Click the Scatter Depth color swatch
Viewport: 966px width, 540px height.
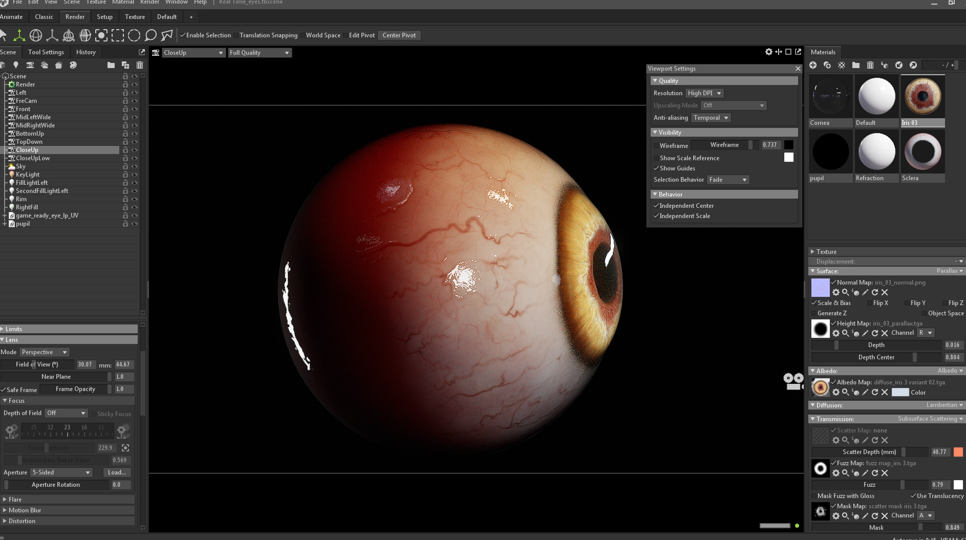(x=958, y=452)
